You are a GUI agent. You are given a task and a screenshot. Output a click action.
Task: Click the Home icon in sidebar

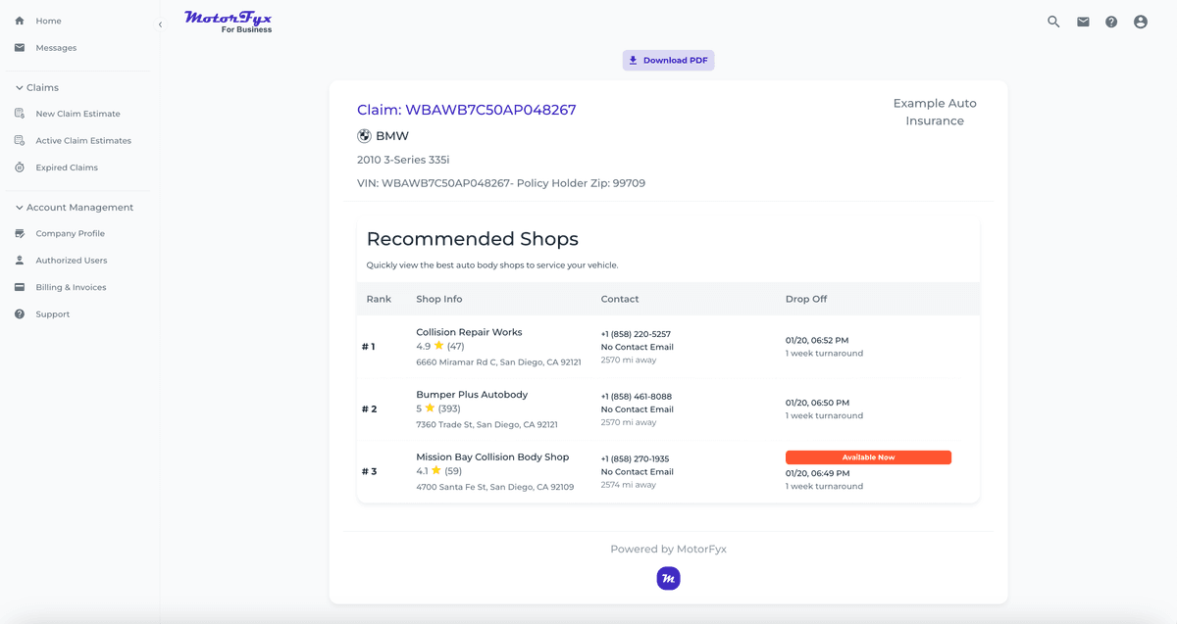coord(20,21)
